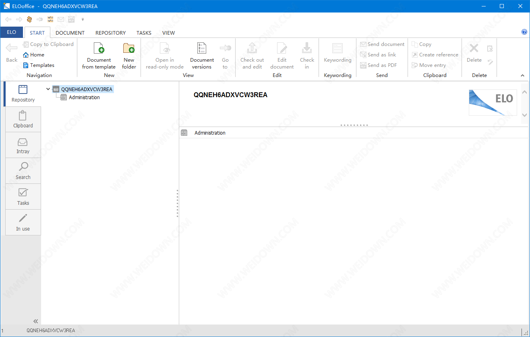Click Send as PDF

[x=379, y=65]
